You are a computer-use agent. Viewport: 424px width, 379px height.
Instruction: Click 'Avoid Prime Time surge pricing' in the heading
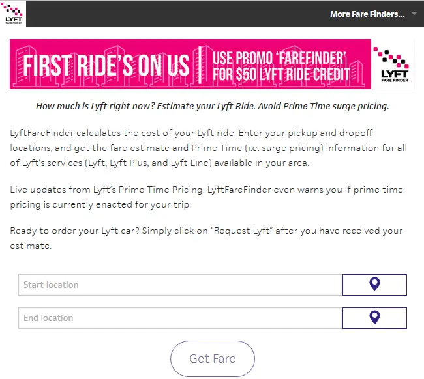pyautogui.click(x=324, y=106)
